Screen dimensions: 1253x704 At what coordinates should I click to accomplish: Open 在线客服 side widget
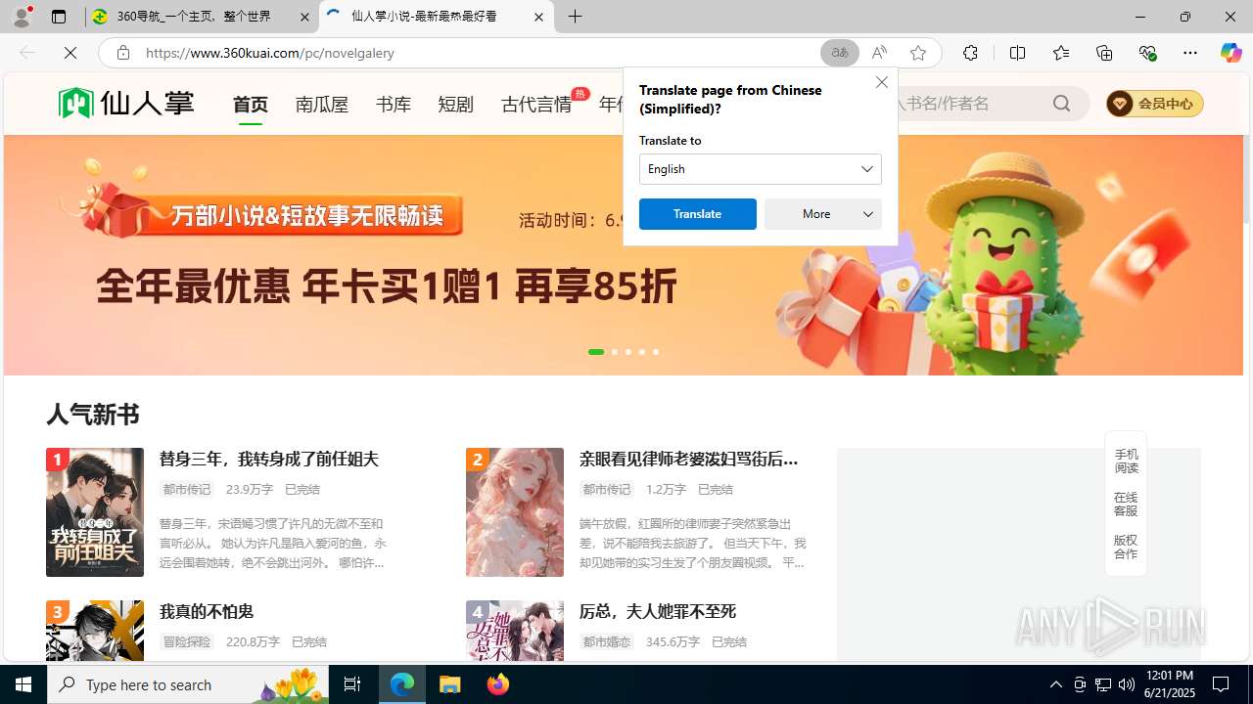click(x=1126, y=505)
